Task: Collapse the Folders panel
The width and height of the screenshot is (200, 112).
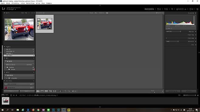Action: [5, 58]
